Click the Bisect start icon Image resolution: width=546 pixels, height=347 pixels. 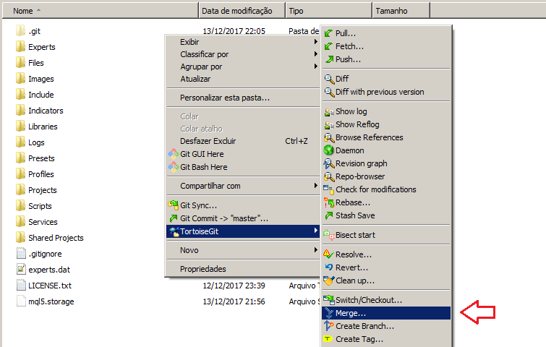point(329,235)
